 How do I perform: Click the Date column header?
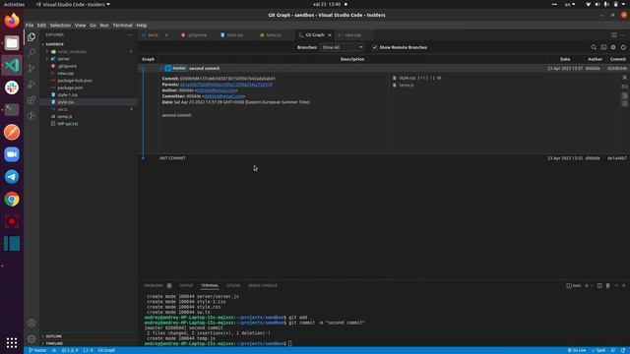[565, 59]
